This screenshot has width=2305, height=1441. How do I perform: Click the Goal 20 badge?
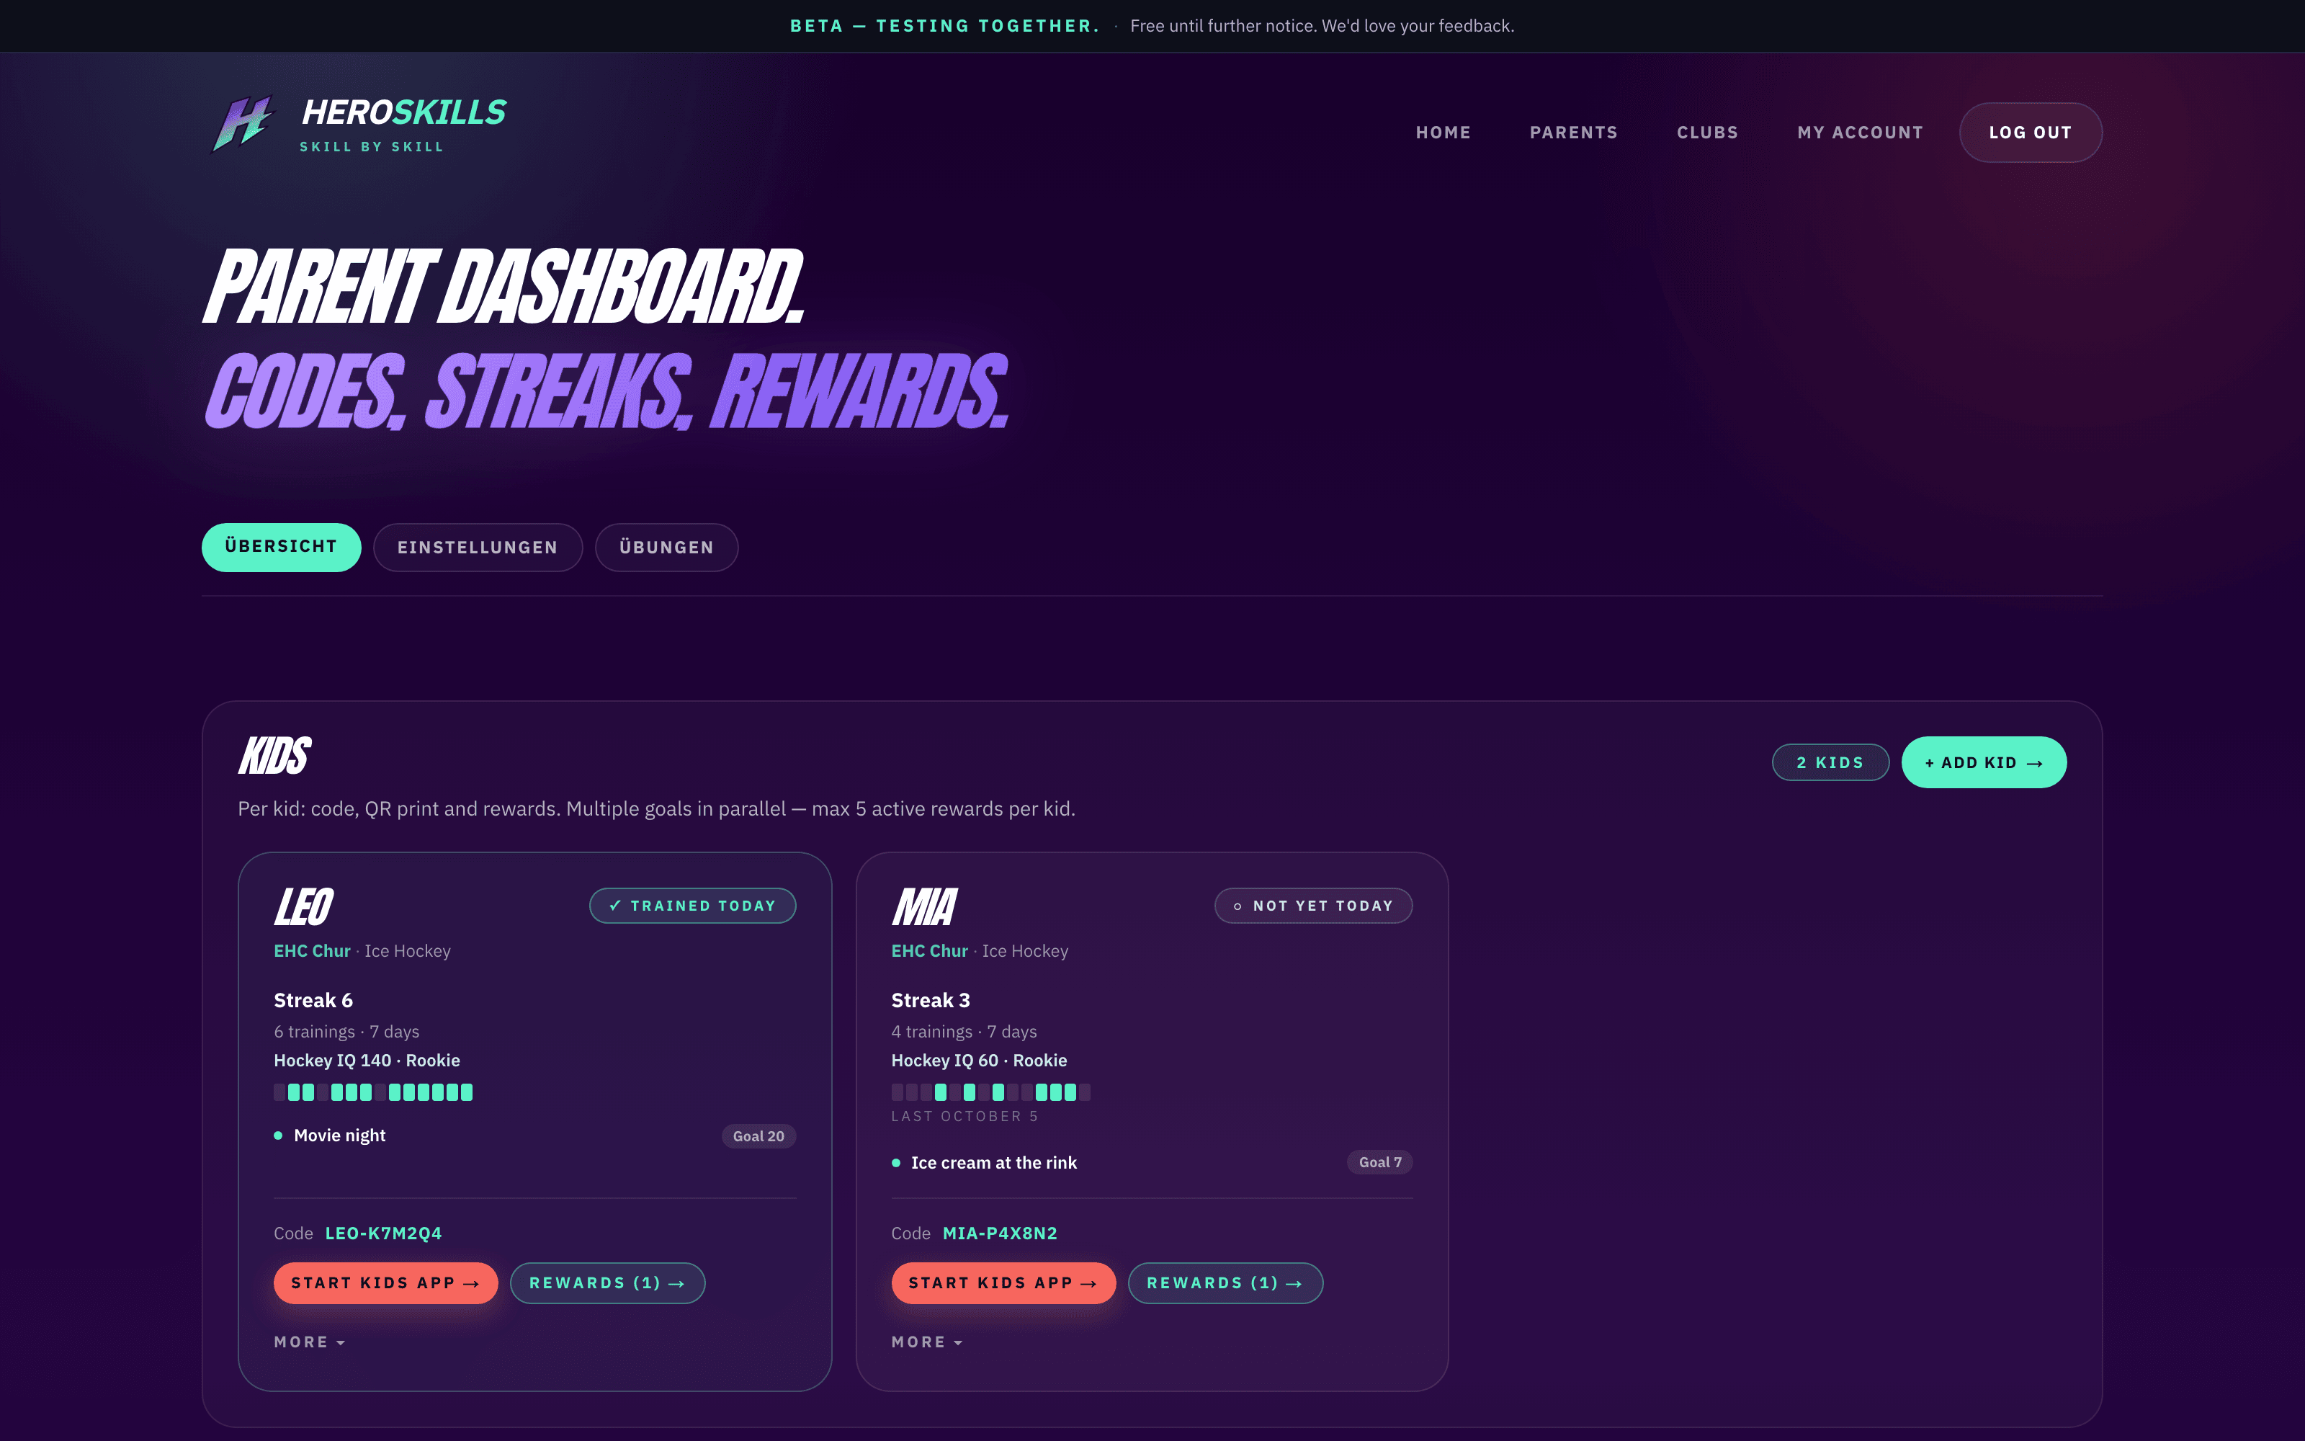(x=758, y=1136)
